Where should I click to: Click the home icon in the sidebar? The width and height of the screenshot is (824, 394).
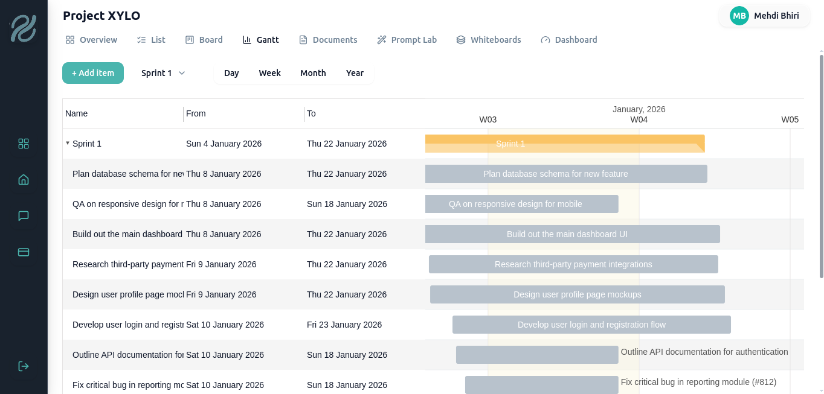(23, 179)
